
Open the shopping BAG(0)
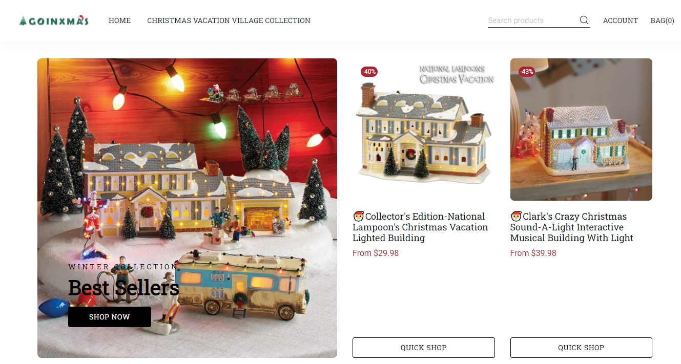pos(662,20)
